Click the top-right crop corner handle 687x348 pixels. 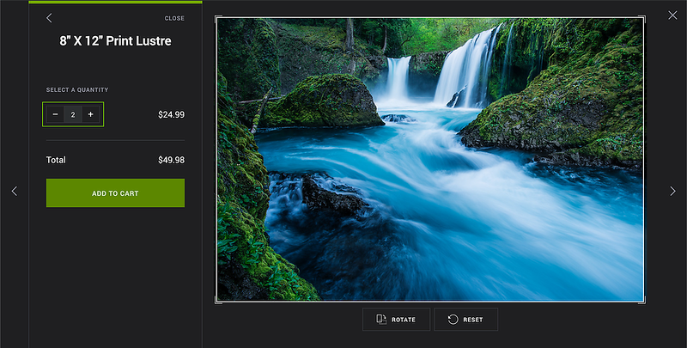(x=642, y=18)
